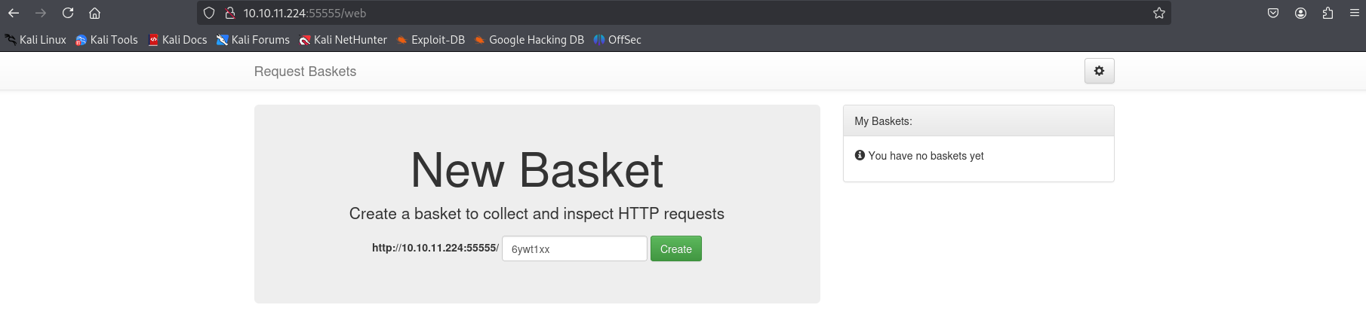Click the URL address bar
The height and width of the screenshot is (317, 1366).
click(x=679, y=13)
